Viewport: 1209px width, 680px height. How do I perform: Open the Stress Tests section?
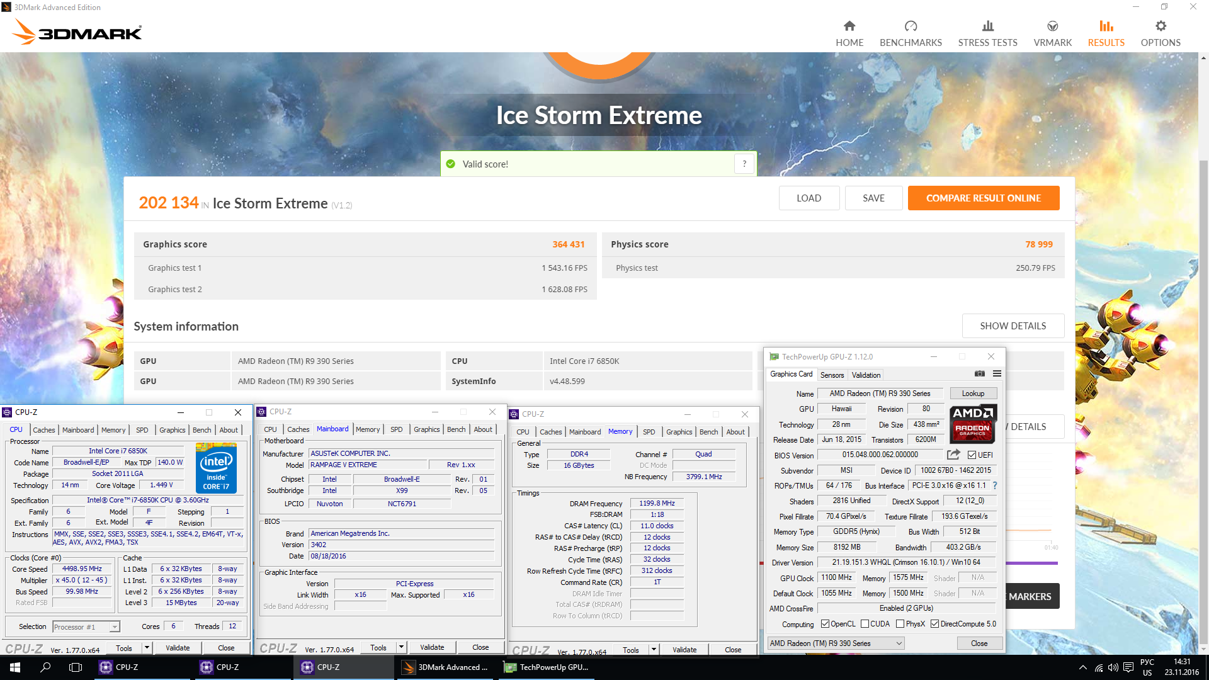(x=987, y=33)
